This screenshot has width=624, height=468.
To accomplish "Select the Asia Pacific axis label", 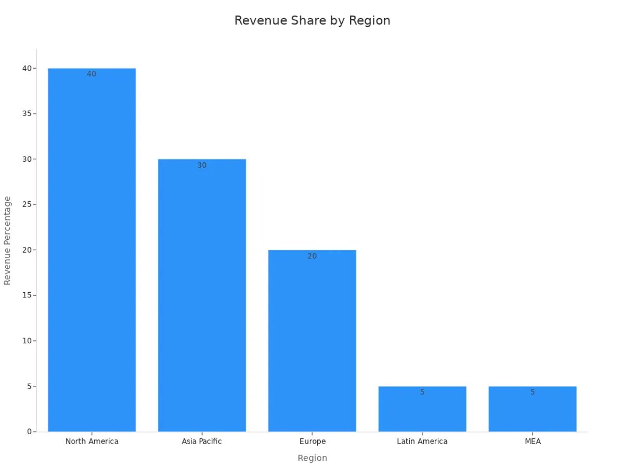I will (x=202, y=441).
